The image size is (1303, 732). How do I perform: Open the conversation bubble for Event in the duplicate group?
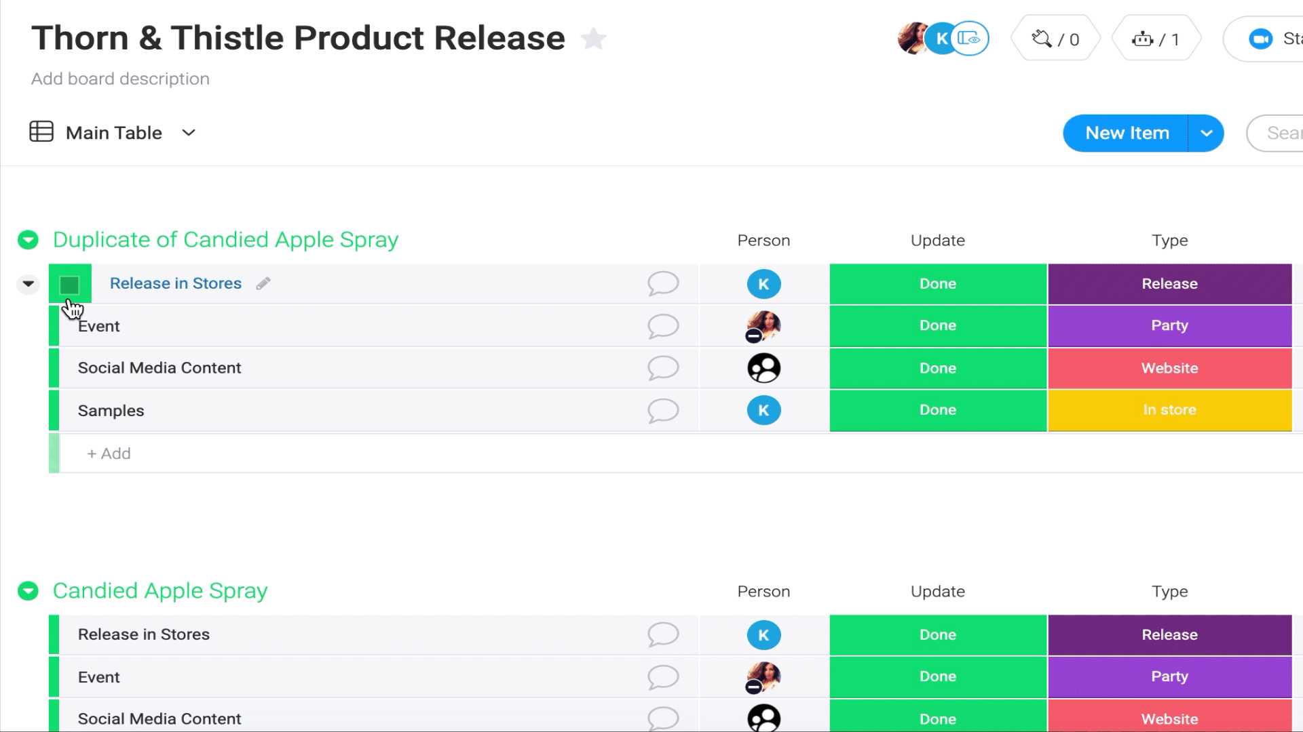pos(663,326)
